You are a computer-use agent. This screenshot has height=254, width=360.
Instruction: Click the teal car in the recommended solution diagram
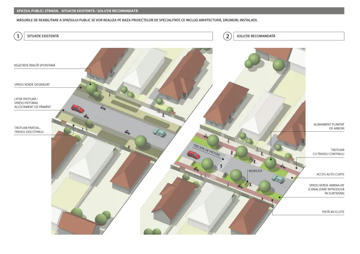click(276, 178)
